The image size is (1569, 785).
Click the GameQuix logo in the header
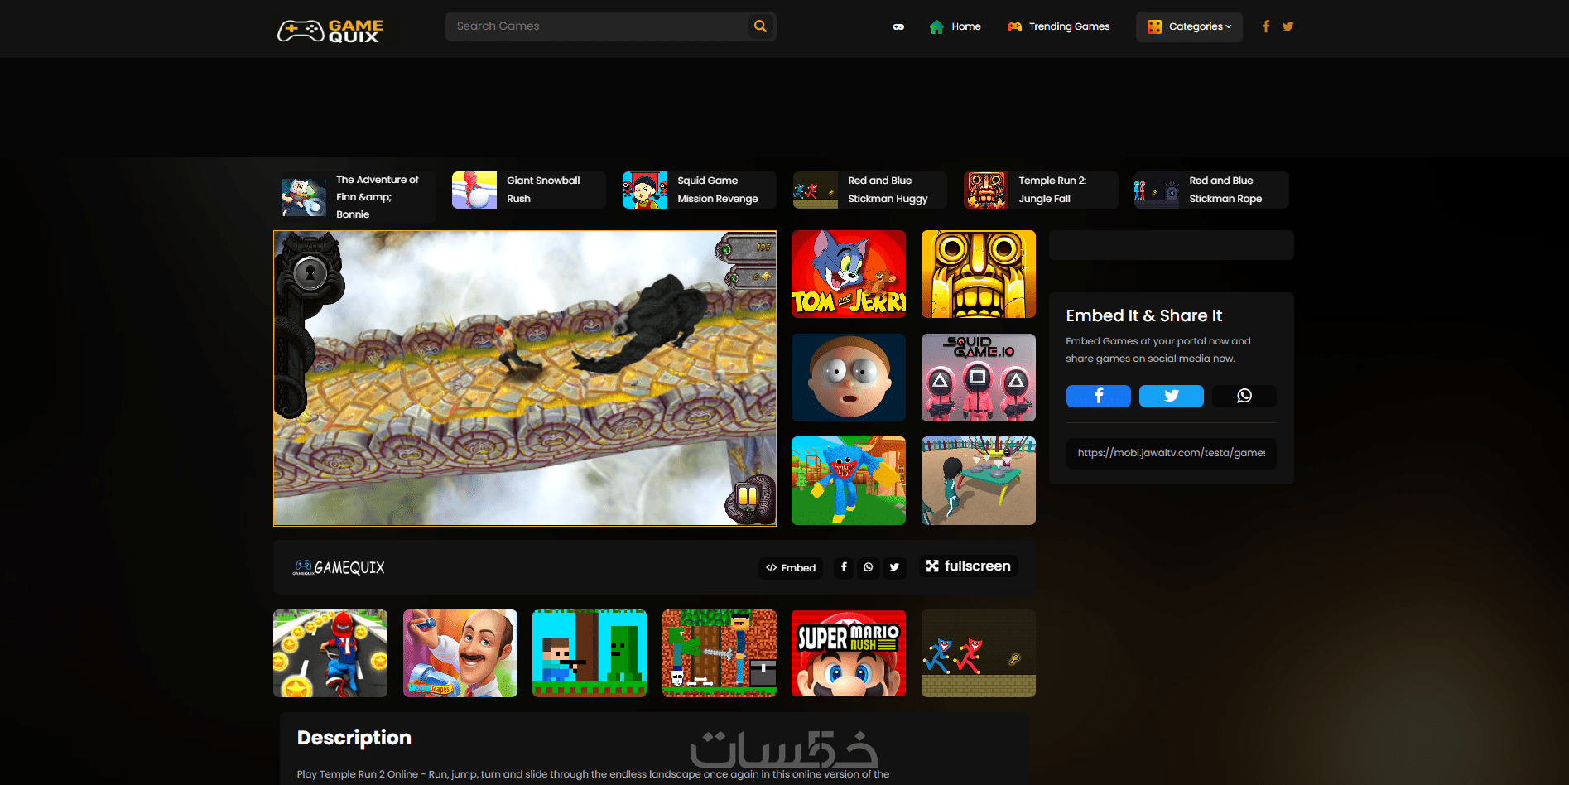330,31
